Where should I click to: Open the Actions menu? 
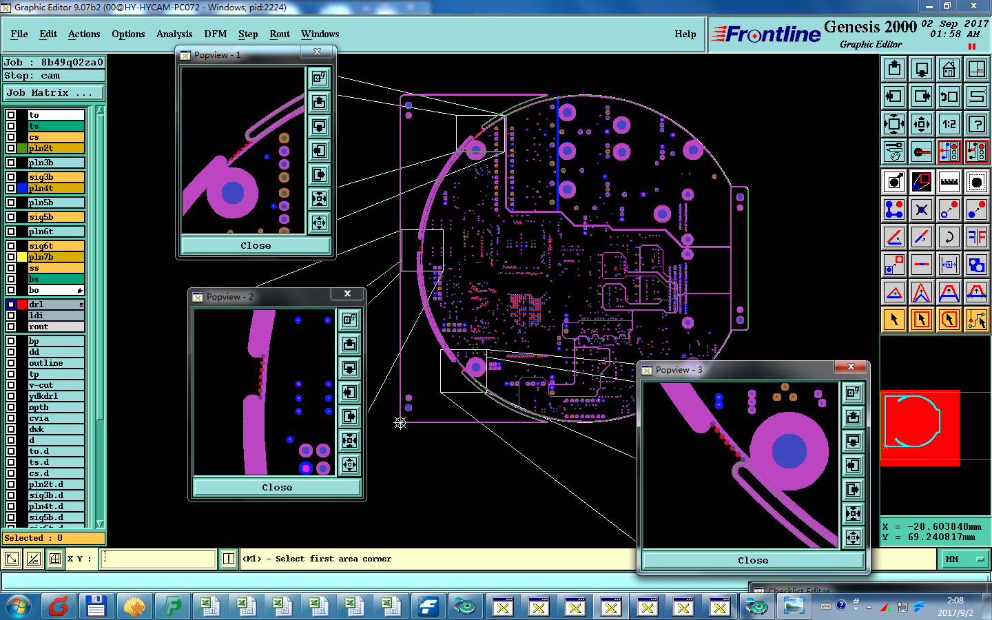tap(84, 34)
